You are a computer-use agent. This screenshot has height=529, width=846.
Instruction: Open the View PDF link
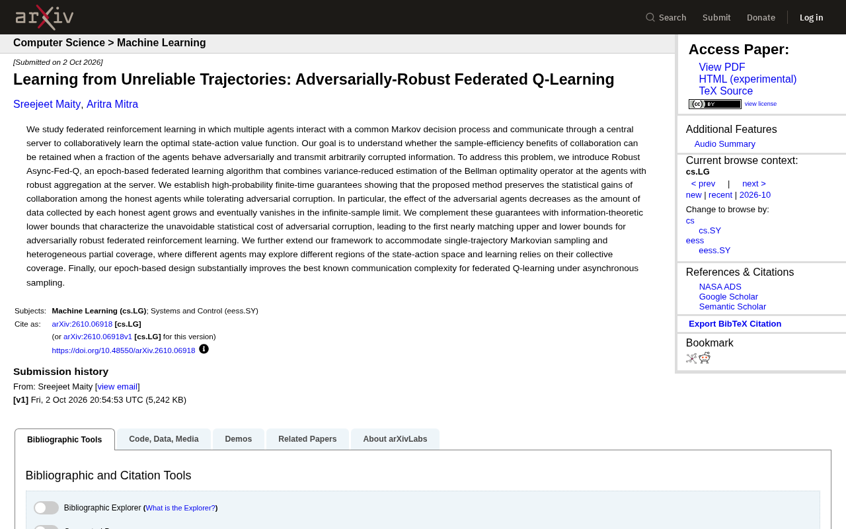click(x=722, y=67)
